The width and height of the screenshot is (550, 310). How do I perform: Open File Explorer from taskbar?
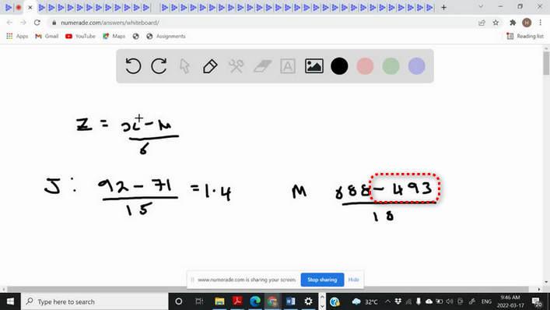pos(219,301)
